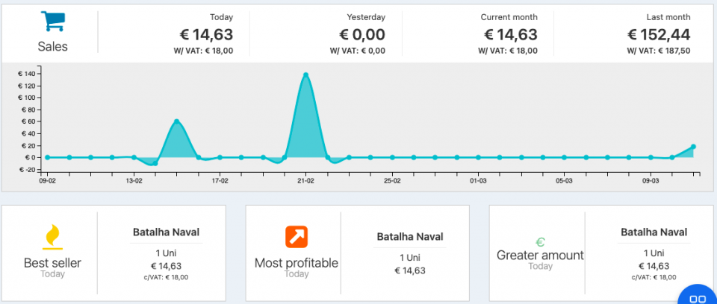Click Today's sales amount

click(206, 34)
